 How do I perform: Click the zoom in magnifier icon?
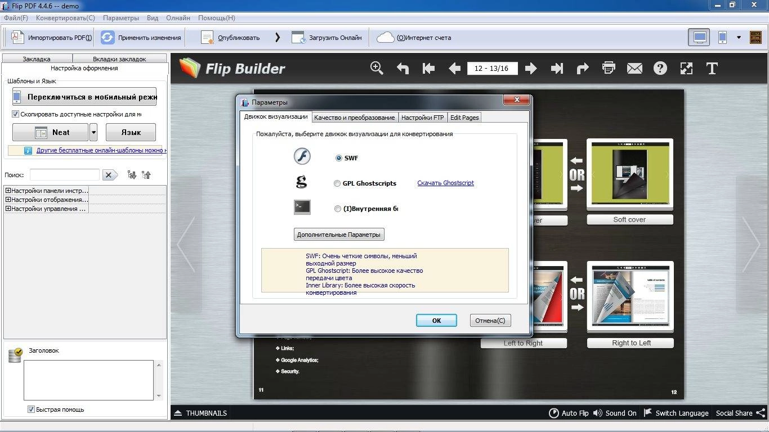tap(377, 68)
